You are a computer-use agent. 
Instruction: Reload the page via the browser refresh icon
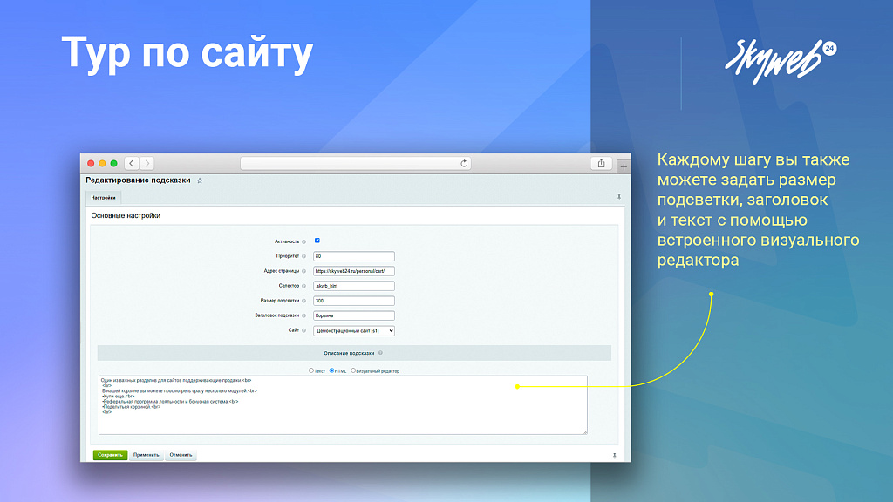[x=462, y=161]
